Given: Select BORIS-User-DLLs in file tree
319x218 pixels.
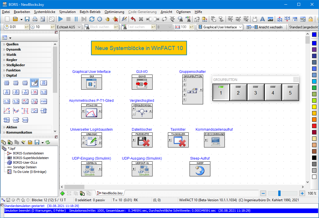Looking at the screenshot, I should (x=25, y=162).
